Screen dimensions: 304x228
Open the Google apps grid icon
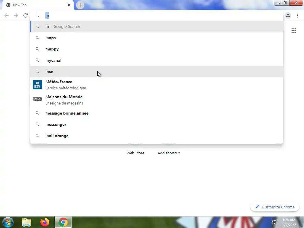pyautogui.click(x=294, y=31)
